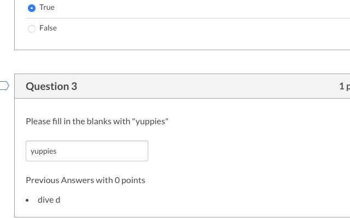Click the bullet before "dive d"
This screenshot has width=350, height=218.
(27, 201)
